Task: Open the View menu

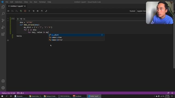Action: [x=26, y=2]
